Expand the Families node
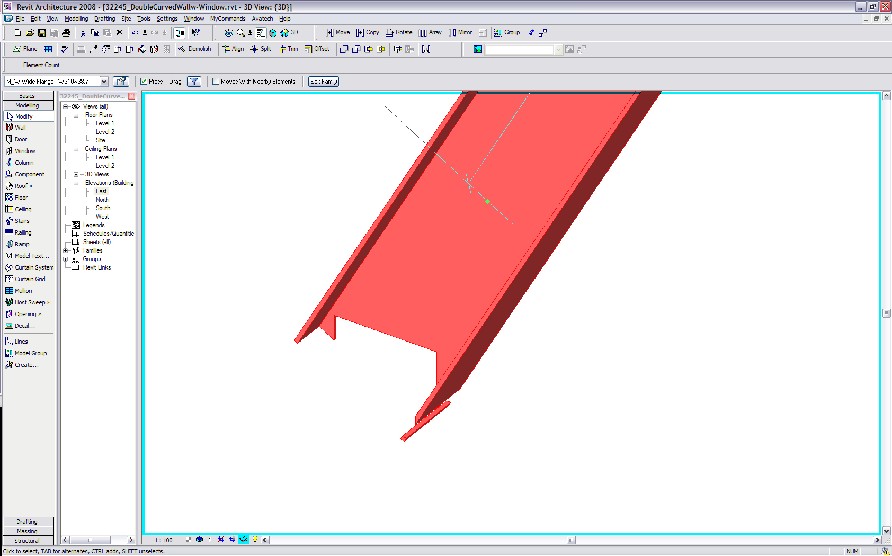 click(x=66, y=250)
